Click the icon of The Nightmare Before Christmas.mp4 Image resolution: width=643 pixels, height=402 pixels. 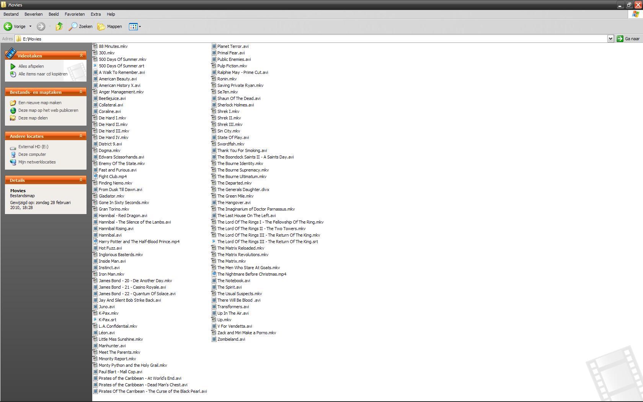[x=214, y=274]
